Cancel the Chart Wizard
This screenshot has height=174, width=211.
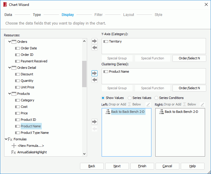click(167, 166)
